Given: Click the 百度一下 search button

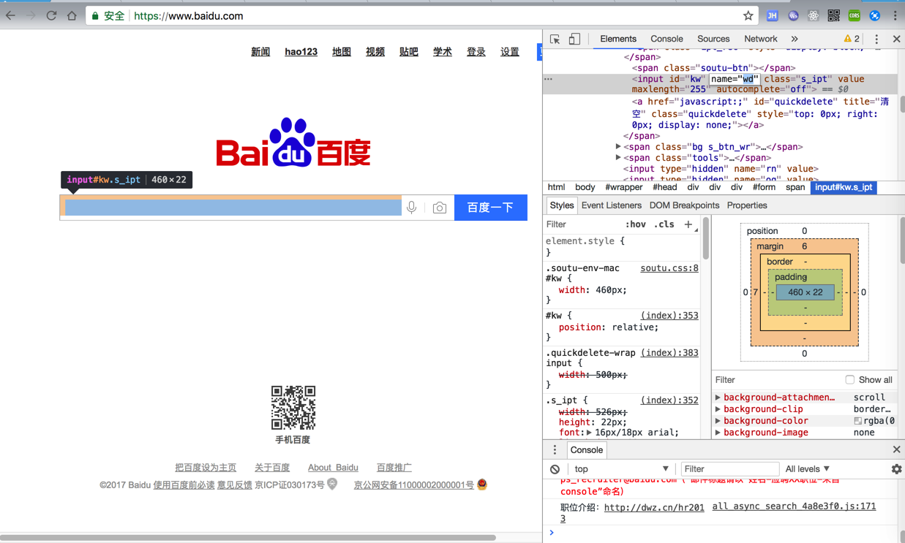Looking at the screenshot, I should pyautogui.click(x=491, y=208).
